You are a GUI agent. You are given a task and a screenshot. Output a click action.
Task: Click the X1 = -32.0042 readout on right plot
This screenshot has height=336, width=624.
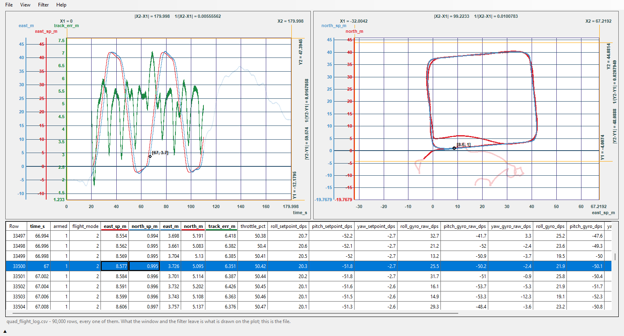[x=354, y=21]
